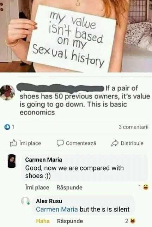Screen dimensions: 152x227
Task: Open the post author's profile picture
Action: pos(7,92)
